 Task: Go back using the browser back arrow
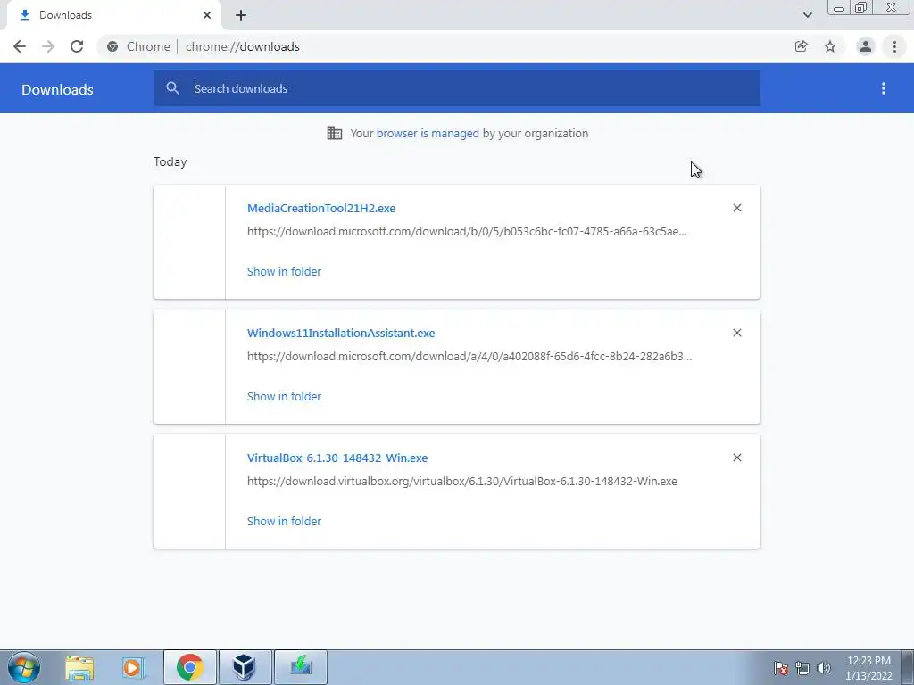[x=20, y=46]
